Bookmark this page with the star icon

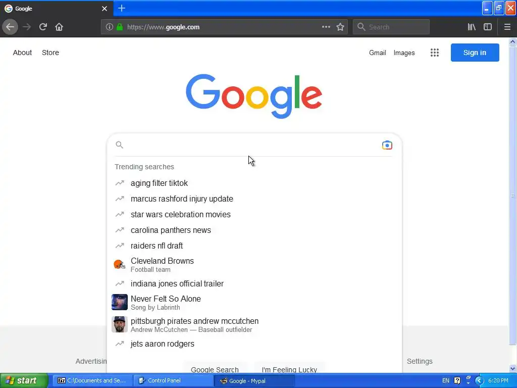[340, 27]
